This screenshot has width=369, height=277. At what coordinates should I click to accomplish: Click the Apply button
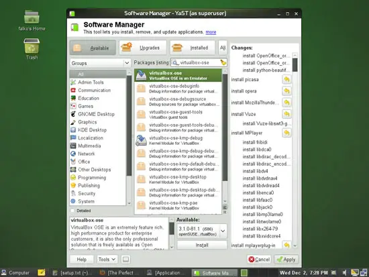tap(286, 260)
